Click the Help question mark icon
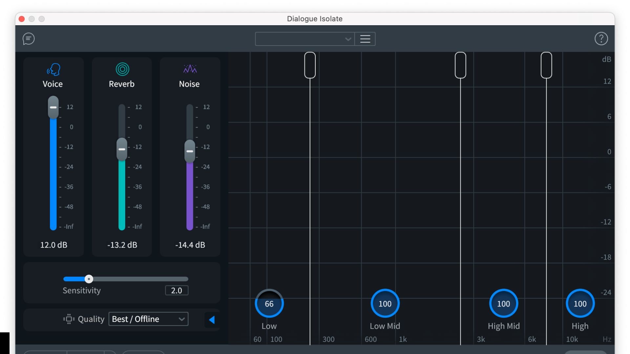 601,38
